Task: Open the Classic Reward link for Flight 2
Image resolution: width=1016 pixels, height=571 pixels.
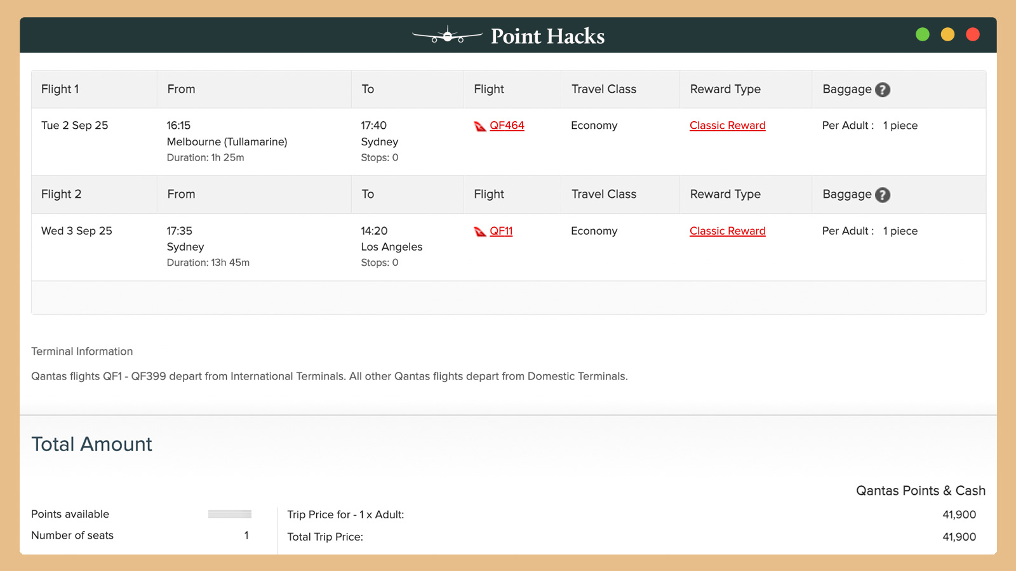Action: coord(728,231)
